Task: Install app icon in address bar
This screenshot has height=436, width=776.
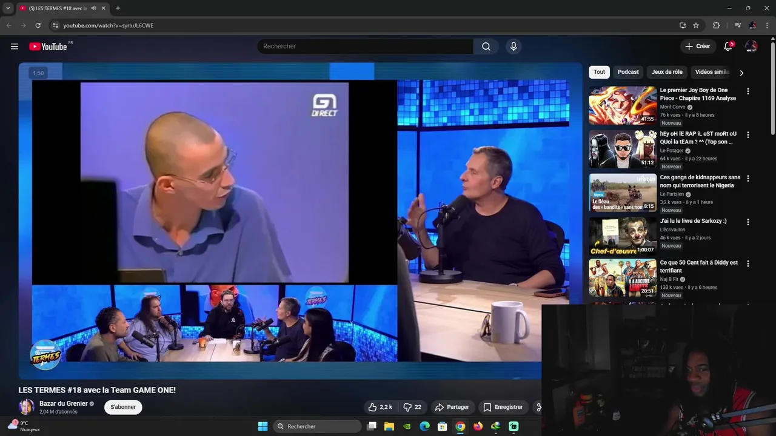Action: pos(683,25)
